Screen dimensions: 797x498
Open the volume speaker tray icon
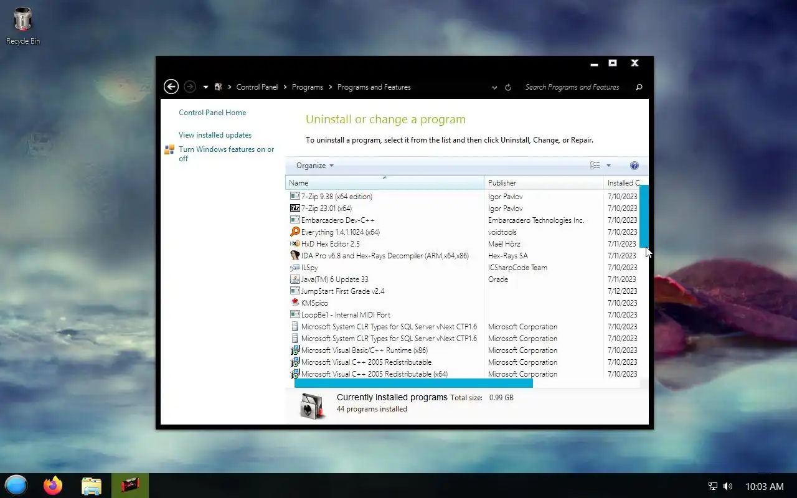728,486
